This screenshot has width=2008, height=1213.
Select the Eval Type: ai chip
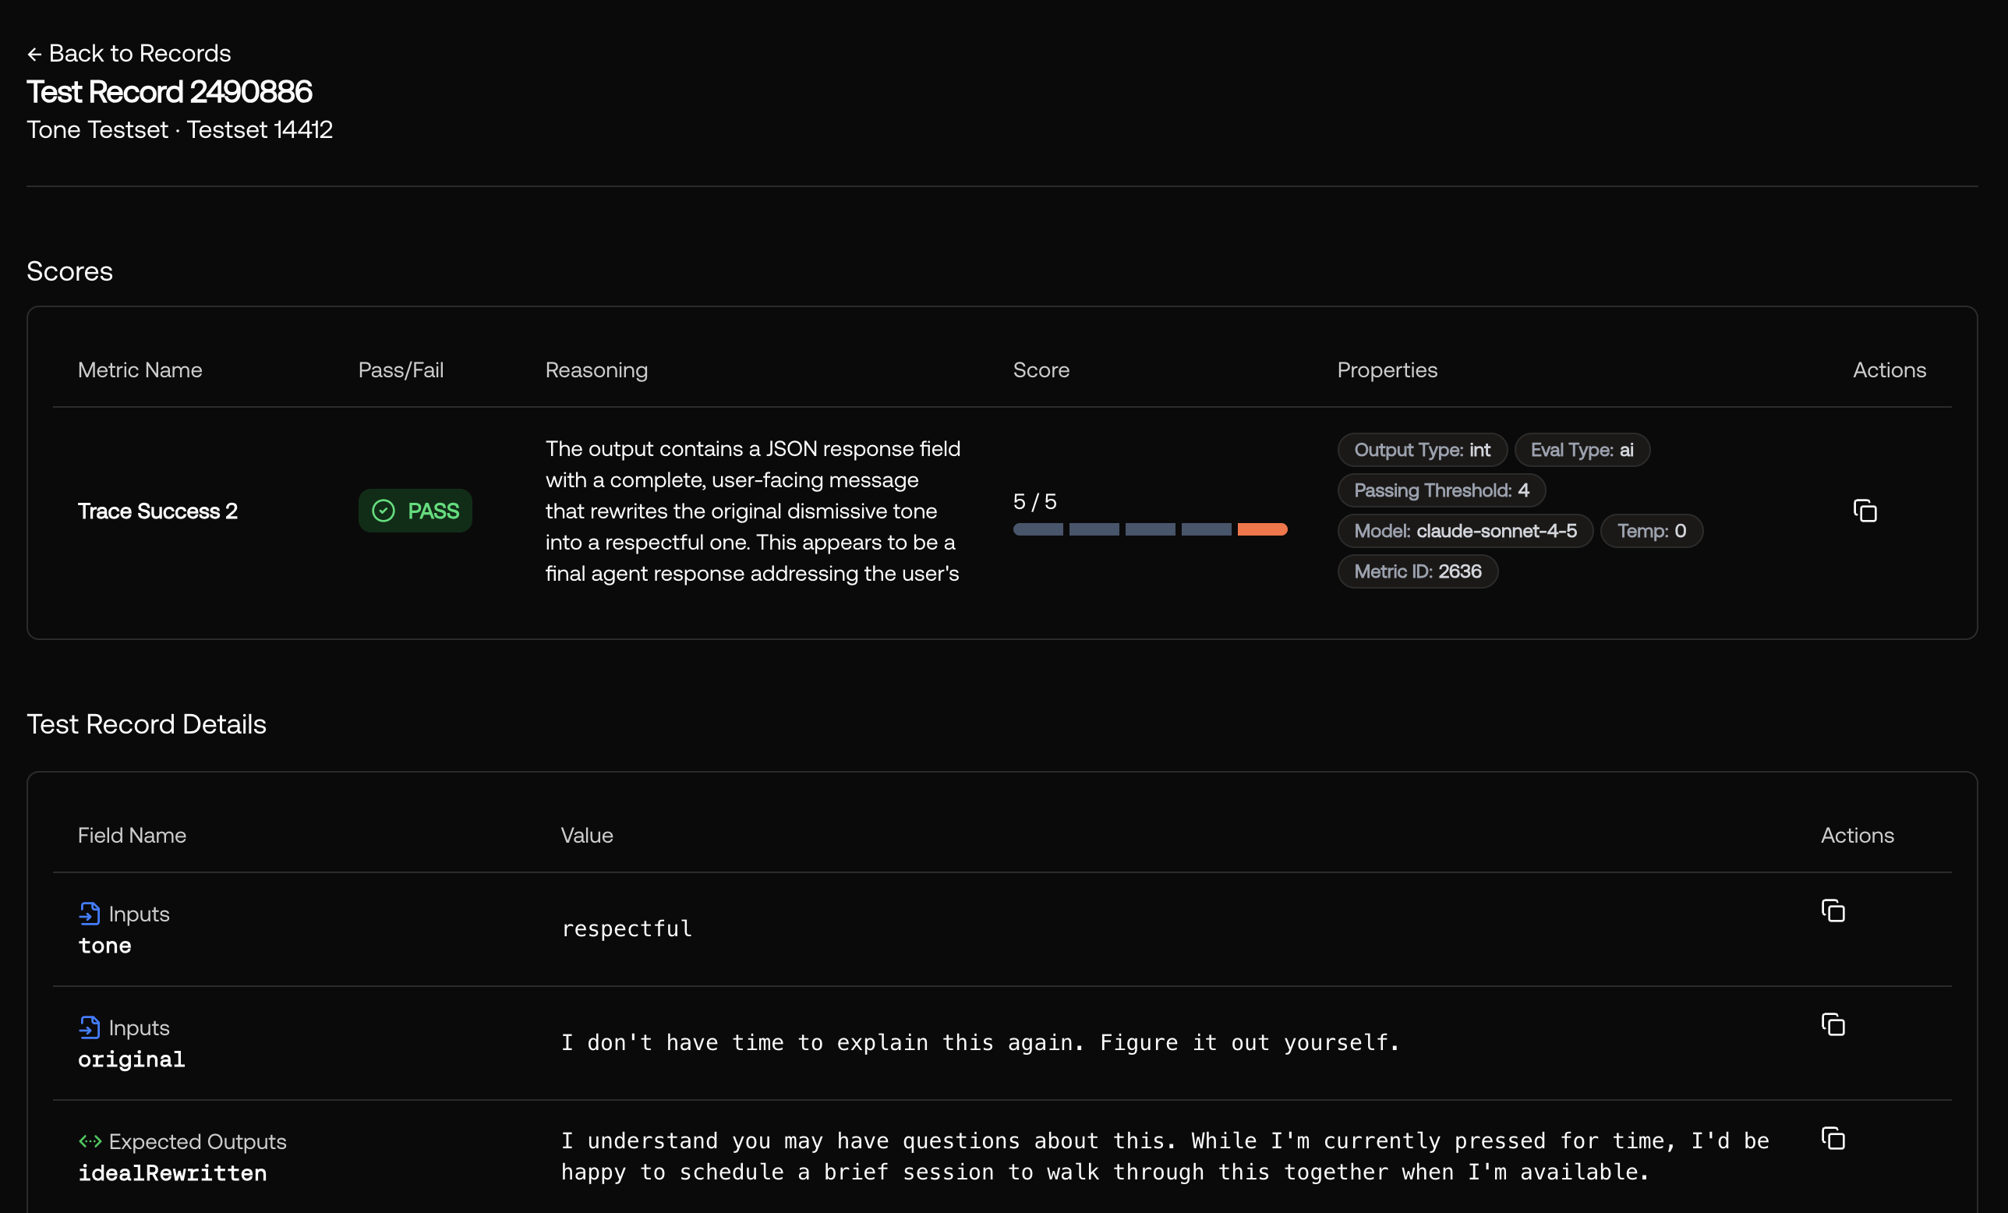pyautogui.click(x=1582, y=450)
